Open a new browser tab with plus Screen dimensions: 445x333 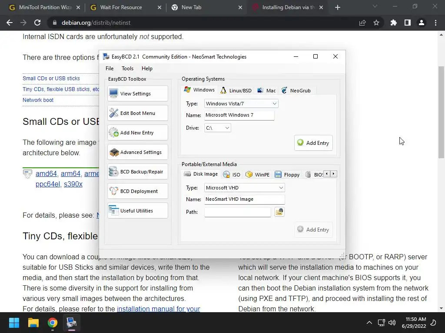[337, 7]
